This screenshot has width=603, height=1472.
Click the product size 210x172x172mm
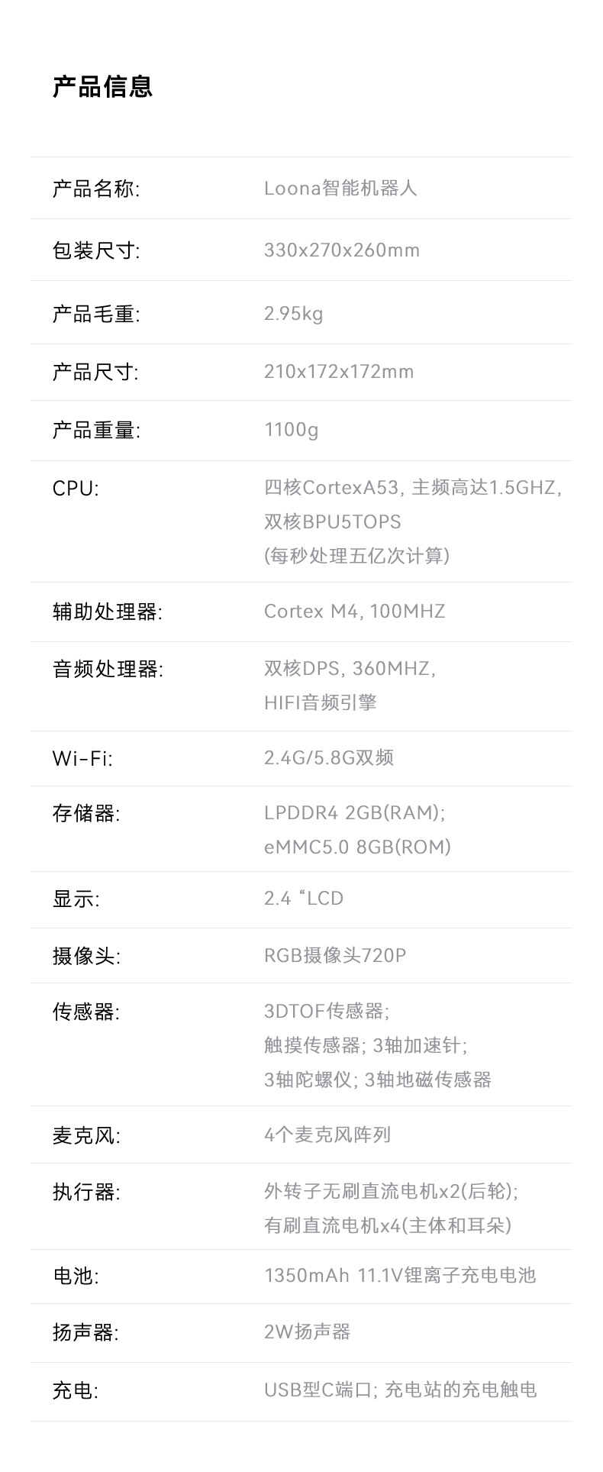pos(339,372)
